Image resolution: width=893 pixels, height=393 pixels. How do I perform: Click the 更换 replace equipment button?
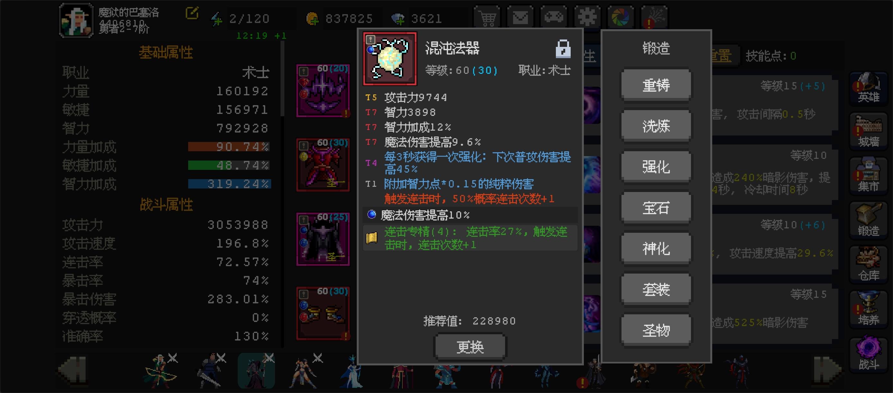click(x=470, y=347)
